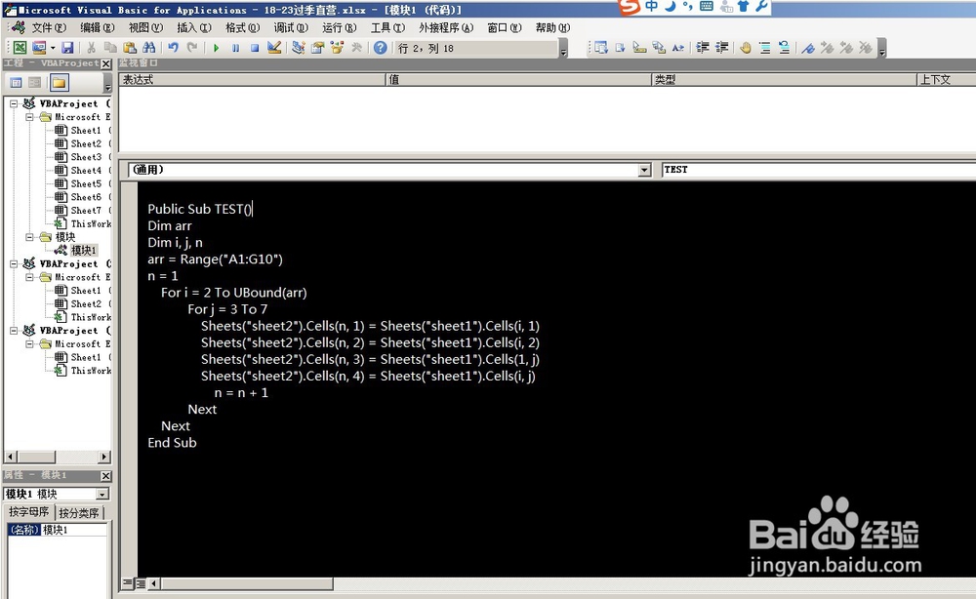Image resolution: width=976 pixels, height=599 pixels.
Task: Click the View Object icon in project panel
Action: [x=35, y=82]
